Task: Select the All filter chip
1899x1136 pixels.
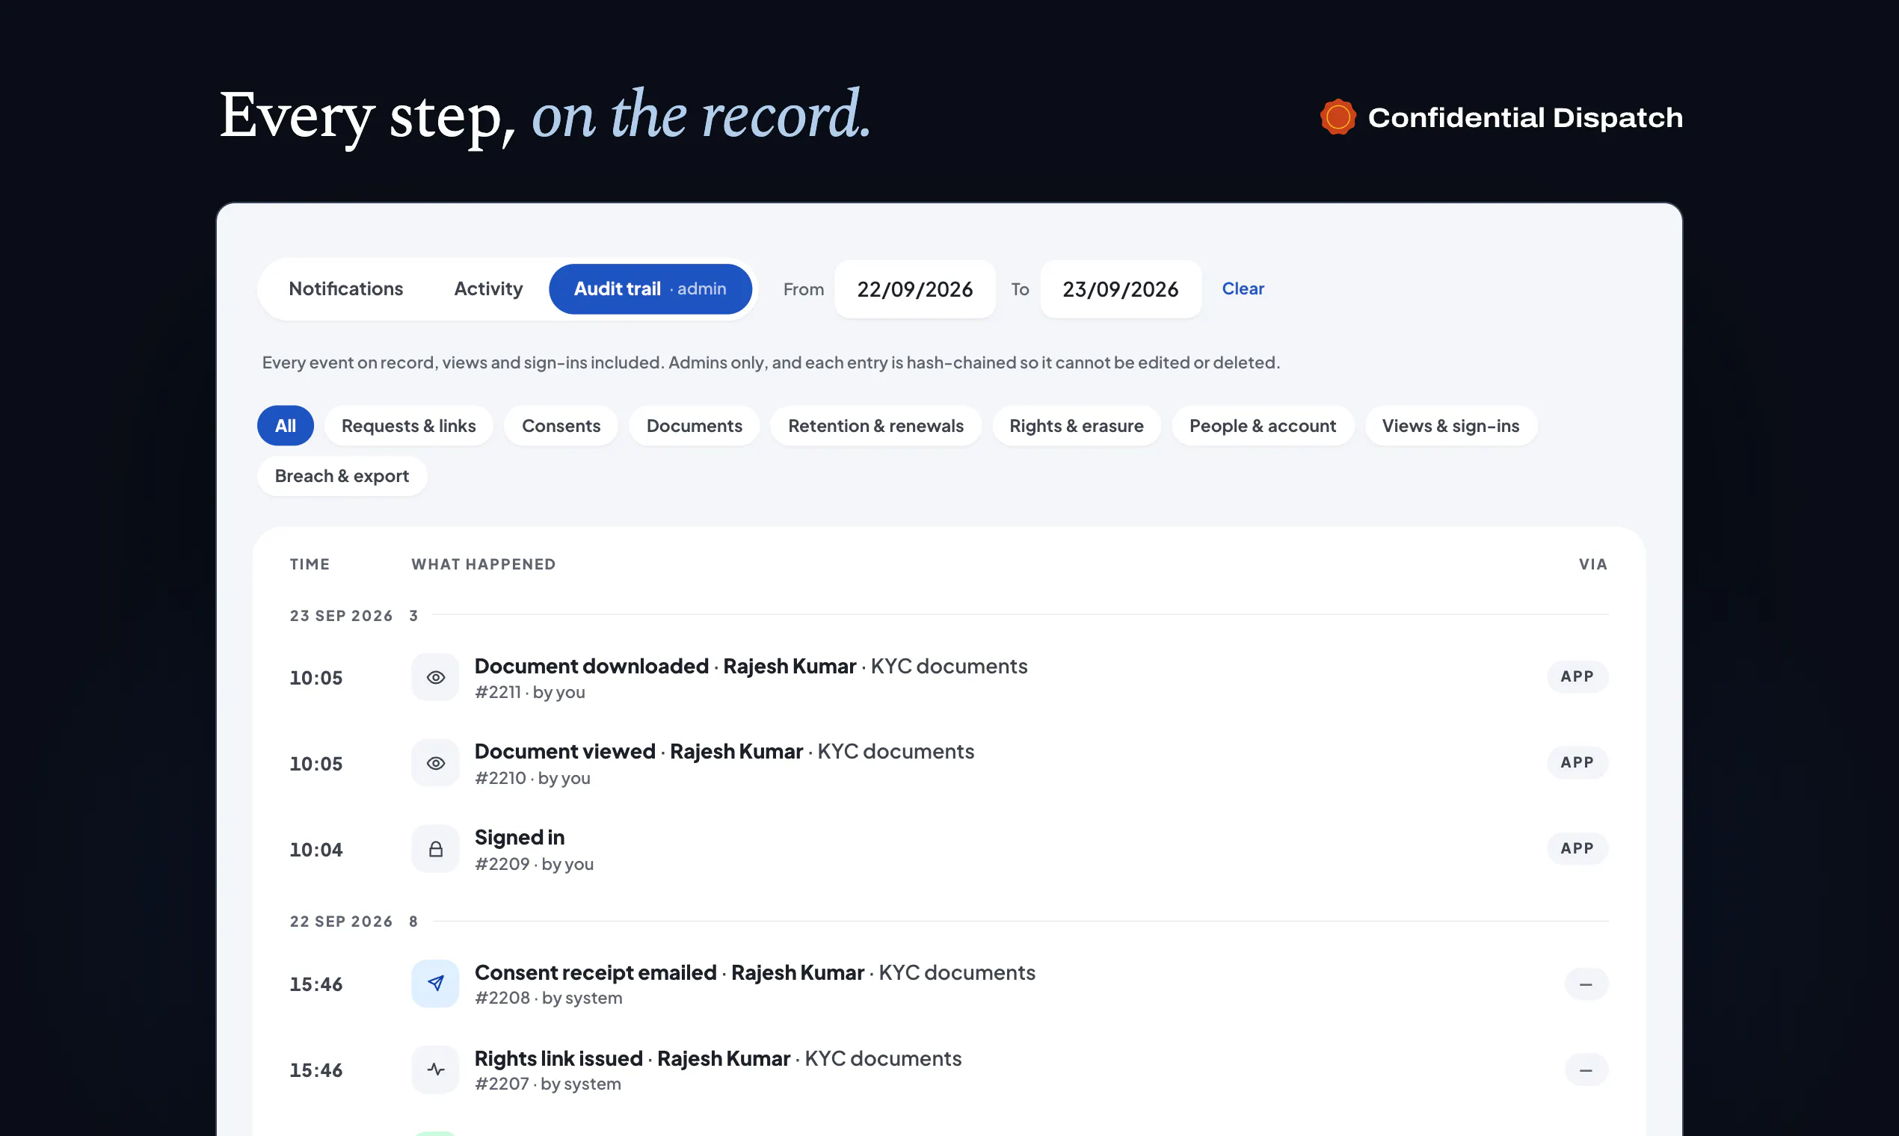Action: coord(285,425)
